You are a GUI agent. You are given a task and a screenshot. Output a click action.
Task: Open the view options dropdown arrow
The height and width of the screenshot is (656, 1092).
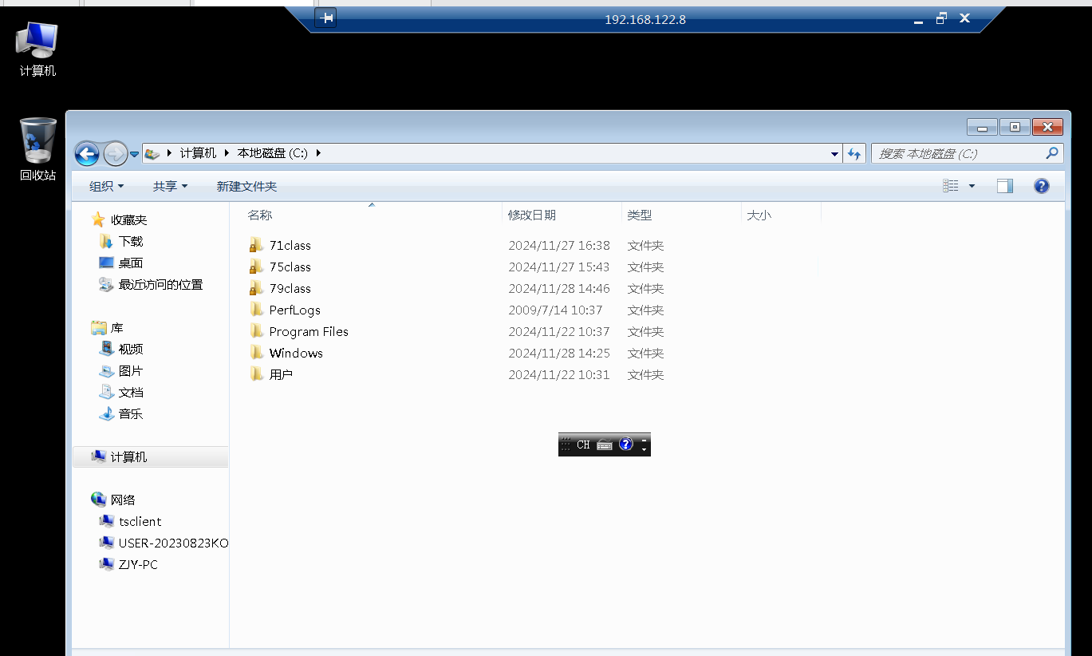pos(972,186)
